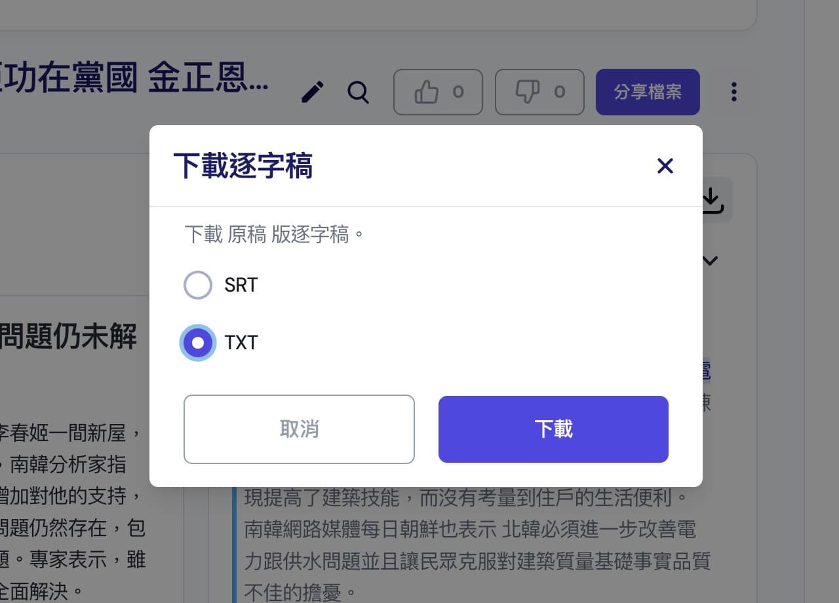The width and height of the screenshot is (839, 603).
Task: Click the TXT format label text
Action: tap(241, 343)
